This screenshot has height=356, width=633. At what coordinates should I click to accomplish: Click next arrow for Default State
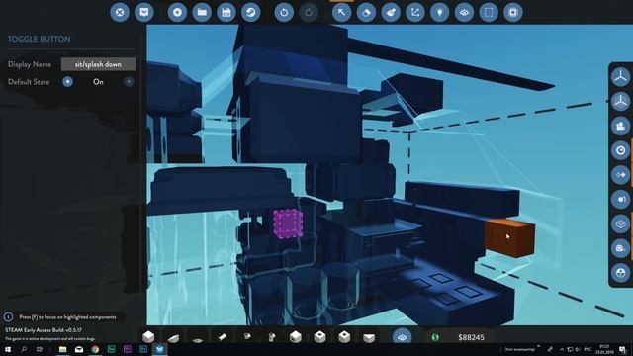point(129,81)
